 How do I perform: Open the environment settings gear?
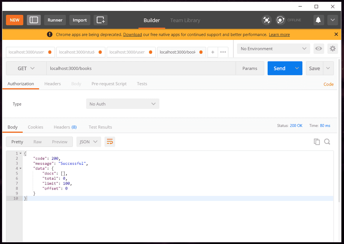coord(333,49)
